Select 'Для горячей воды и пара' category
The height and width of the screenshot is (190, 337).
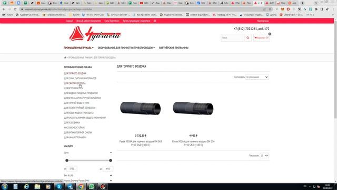point(76,103)
